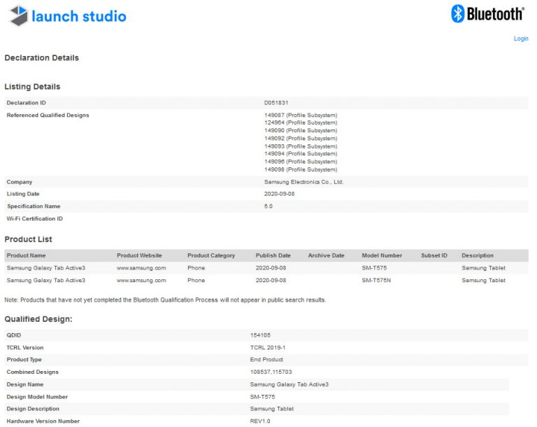Click referenced design 124964 (Profile Subsystem)

pos(301,122)
